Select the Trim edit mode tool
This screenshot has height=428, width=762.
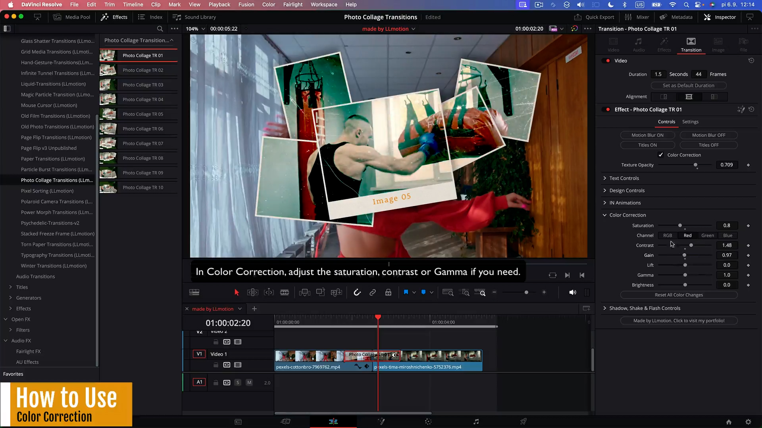[253, 292]
